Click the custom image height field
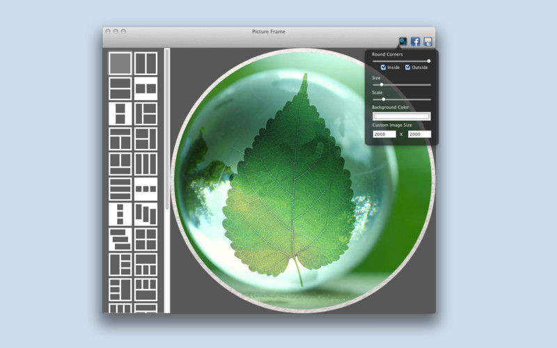The height and width of the screenshot is (348, 557). coord(419,134)
